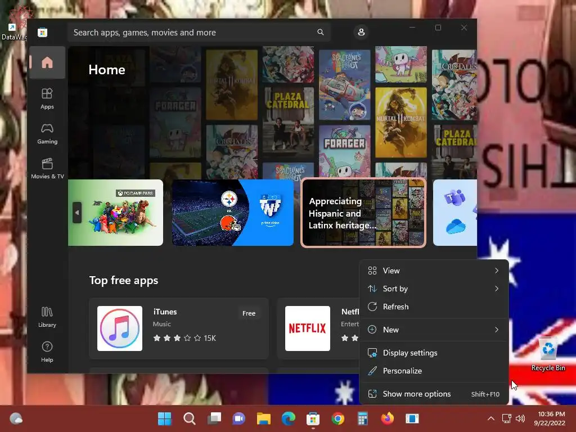This screenshot has height=432, width=576.
Task: Open the Netflix app icon
Action: click(x=308, y=328)
